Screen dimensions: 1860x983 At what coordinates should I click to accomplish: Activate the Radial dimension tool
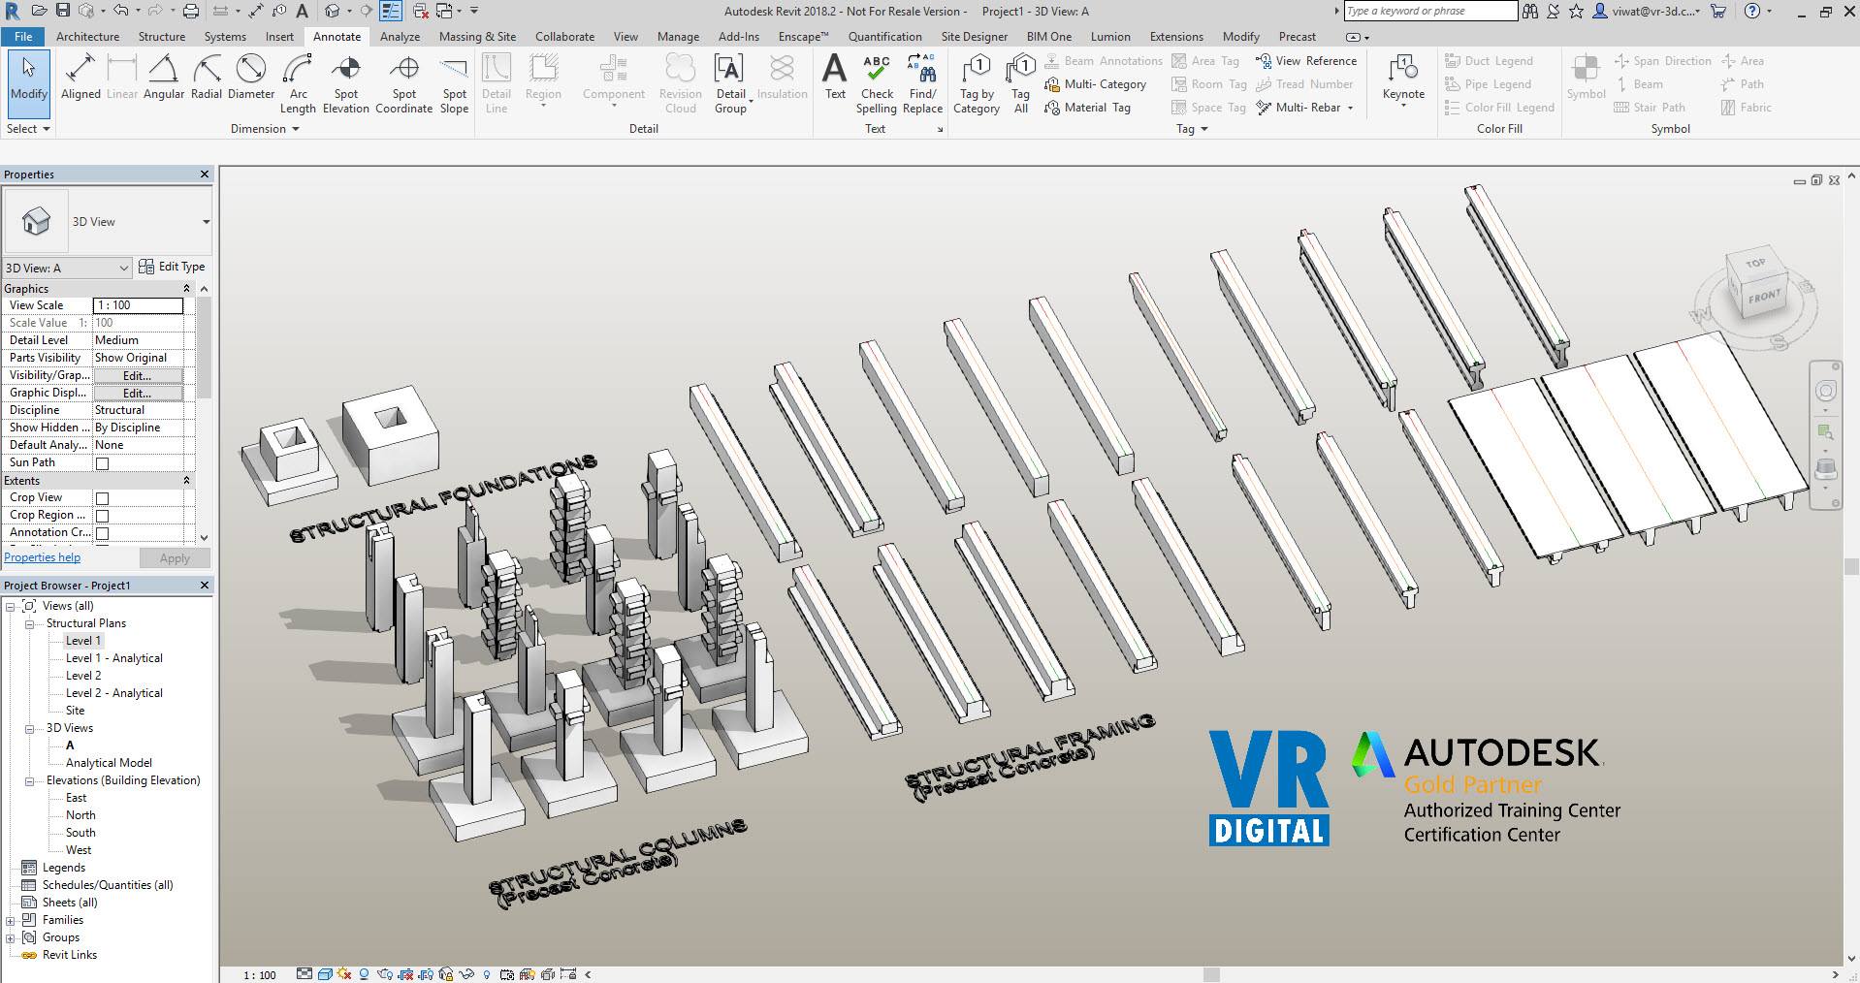(x=206, y=78)
